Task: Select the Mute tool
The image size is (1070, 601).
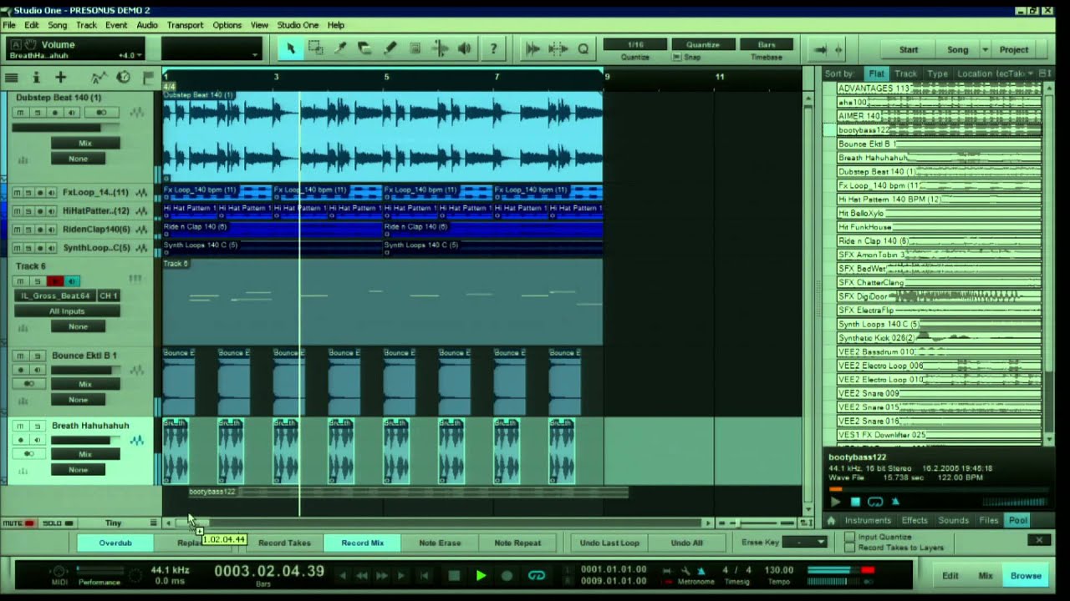Action: [x=415, y=48]
